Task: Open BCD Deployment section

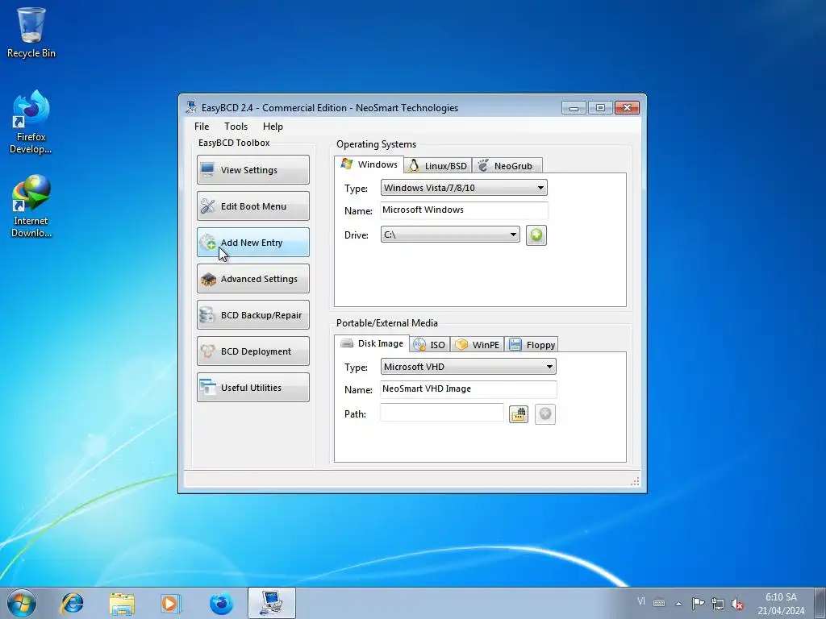Action: [x=252, y=351]
